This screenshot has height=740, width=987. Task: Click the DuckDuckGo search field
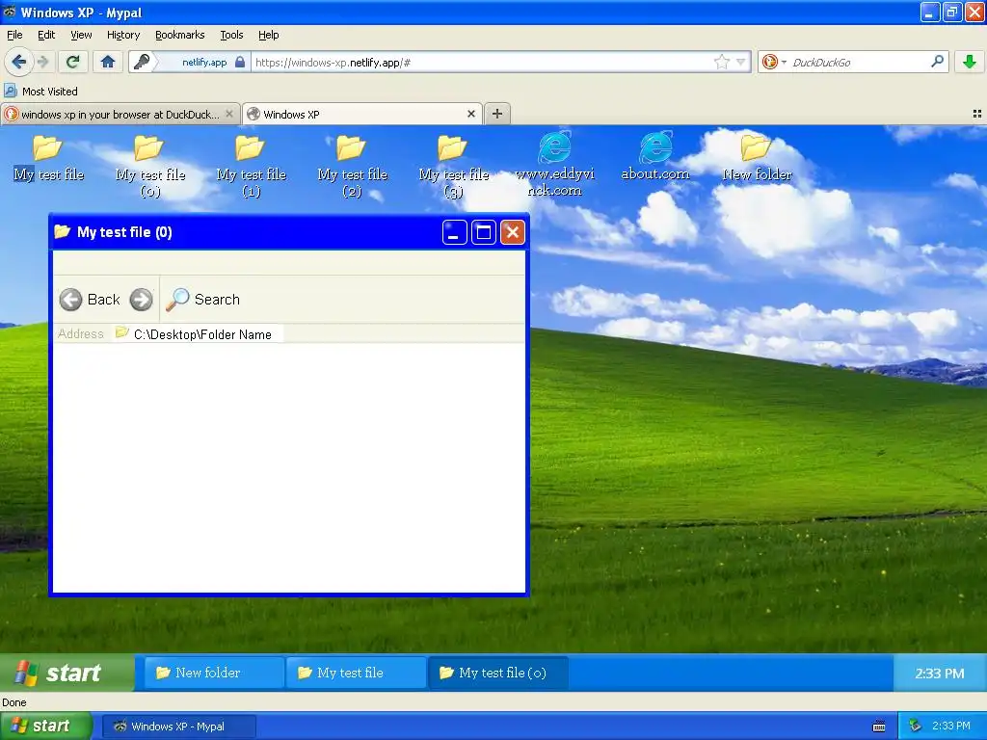pyautogui.click(x=857, y=62)
